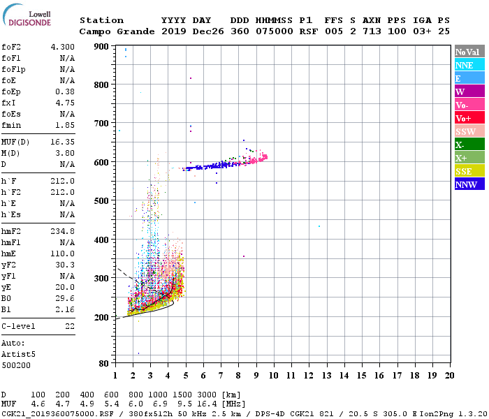This screenshot has width=489, height=419.
Task: Select the SSE yellow legend swatch
Action: pos(469,171)
